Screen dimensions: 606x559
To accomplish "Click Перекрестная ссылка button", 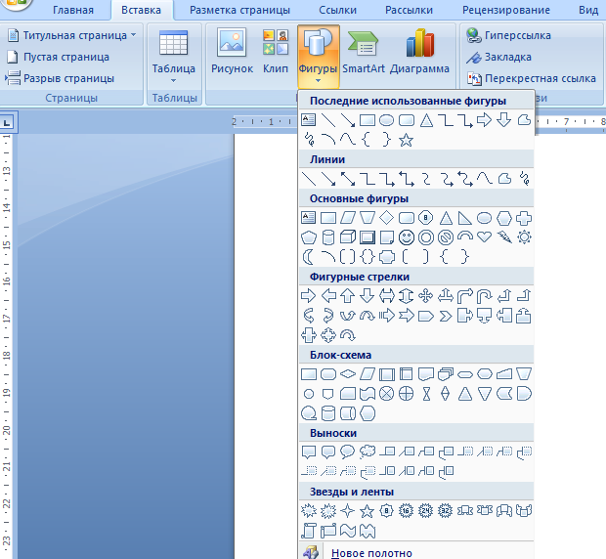I will tap(532, 78).
